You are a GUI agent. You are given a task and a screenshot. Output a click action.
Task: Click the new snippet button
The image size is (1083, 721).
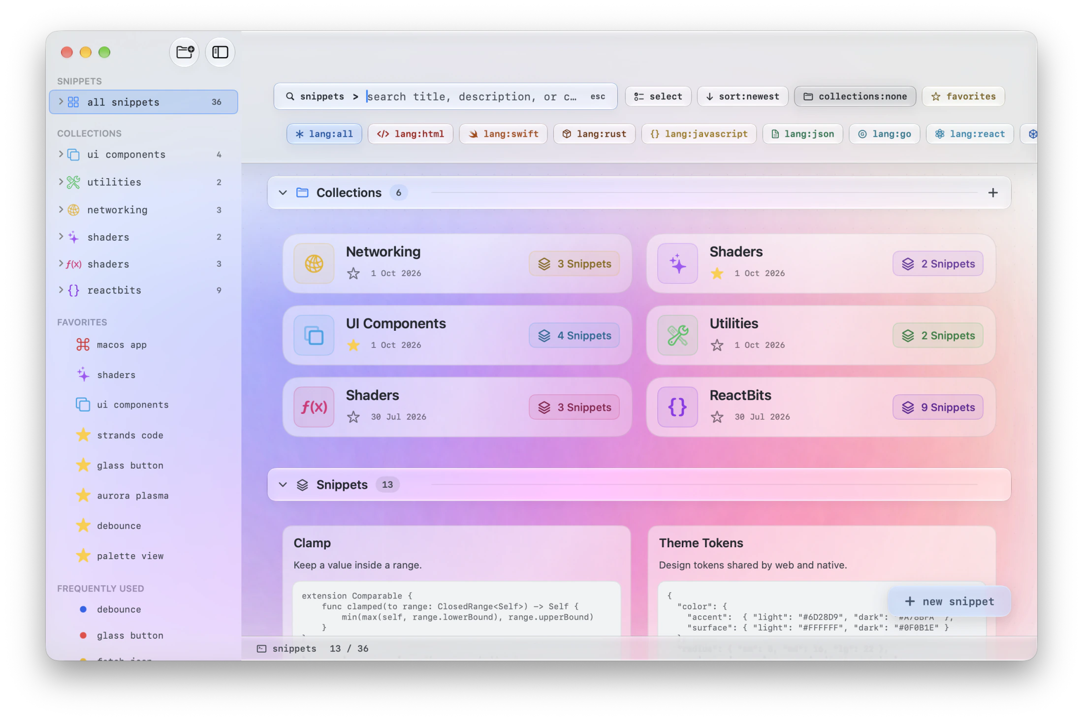(x=949, y=601)
